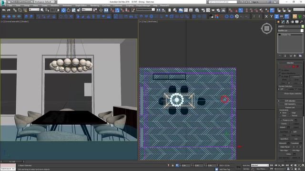Enable the Ignore Backfacing checkbox
Viewport: 305px width, 171px height.
pos(280,73)
